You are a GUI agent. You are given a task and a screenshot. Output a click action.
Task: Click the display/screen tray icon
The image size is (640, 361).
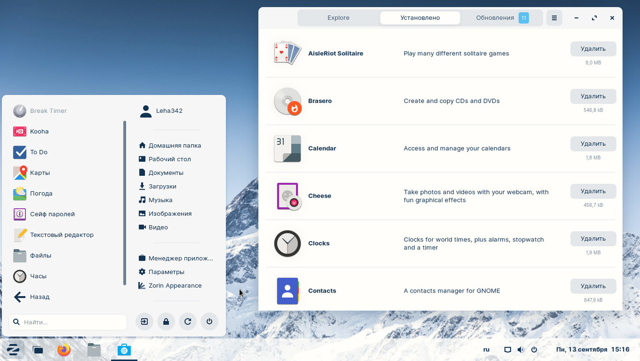click(507, 350)
